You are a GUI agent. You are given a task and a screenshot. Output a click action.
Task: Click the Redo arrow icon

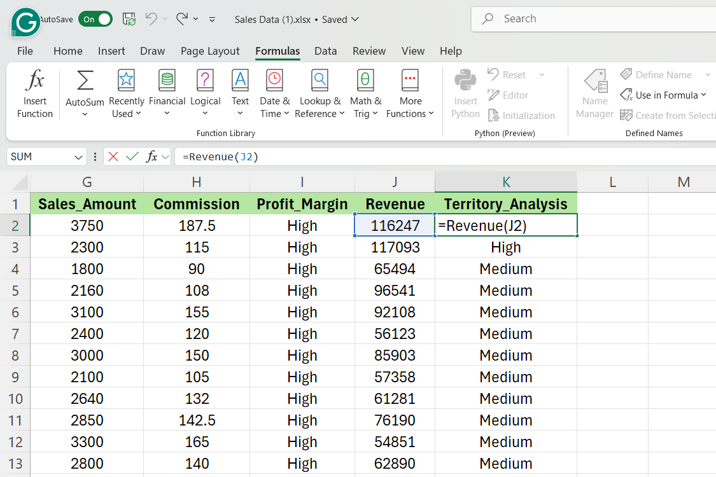(x=182, y=18)
